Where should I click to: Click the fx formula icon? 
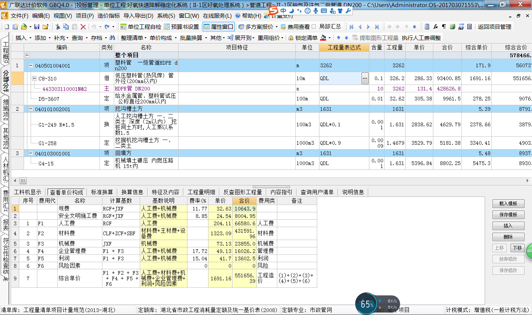tap(436, 27)
